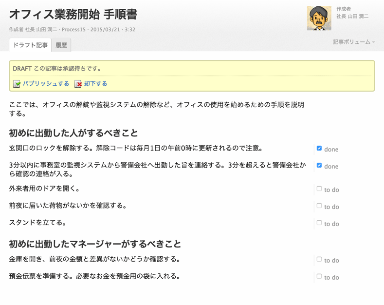The image size is (384, 305).
Task: Click the text 金庫を開き、前夜の金額と差異がないかどうか確認する。
Action: (x=95, y=259)
